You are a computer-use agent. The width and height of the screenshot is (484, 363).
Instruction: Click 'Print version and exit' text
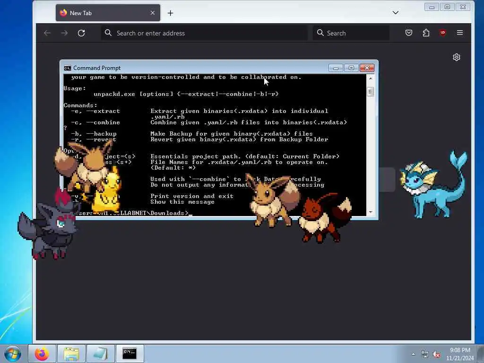tap(192, 196)
